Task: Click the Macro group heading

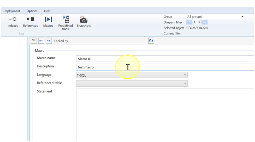Action: [40, 51]
